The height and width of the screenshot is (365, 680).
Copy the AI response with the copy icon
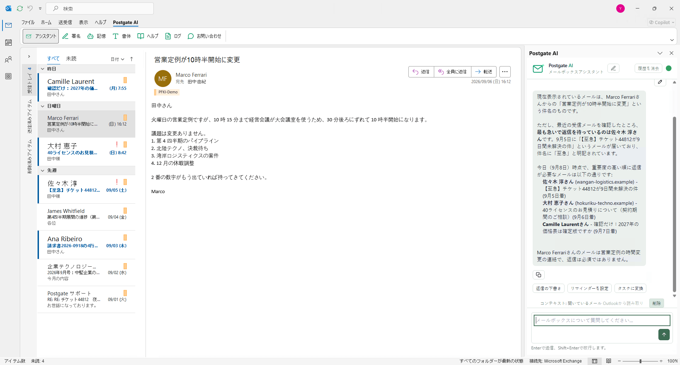click(x=539, y=275)
